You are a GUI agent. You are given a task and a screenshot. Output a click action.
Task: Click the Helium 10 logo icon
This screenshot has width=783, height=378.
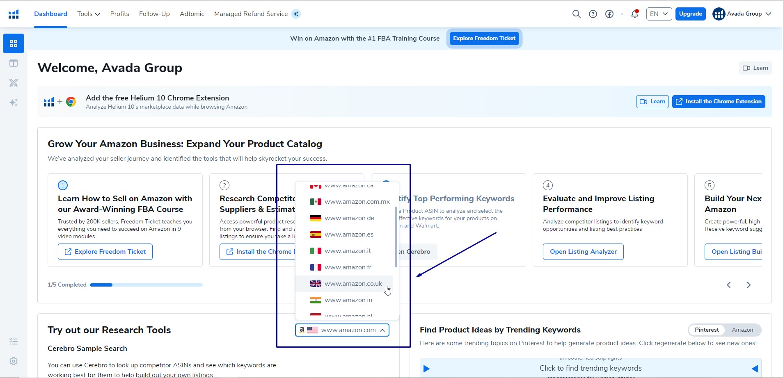(14, 14)
